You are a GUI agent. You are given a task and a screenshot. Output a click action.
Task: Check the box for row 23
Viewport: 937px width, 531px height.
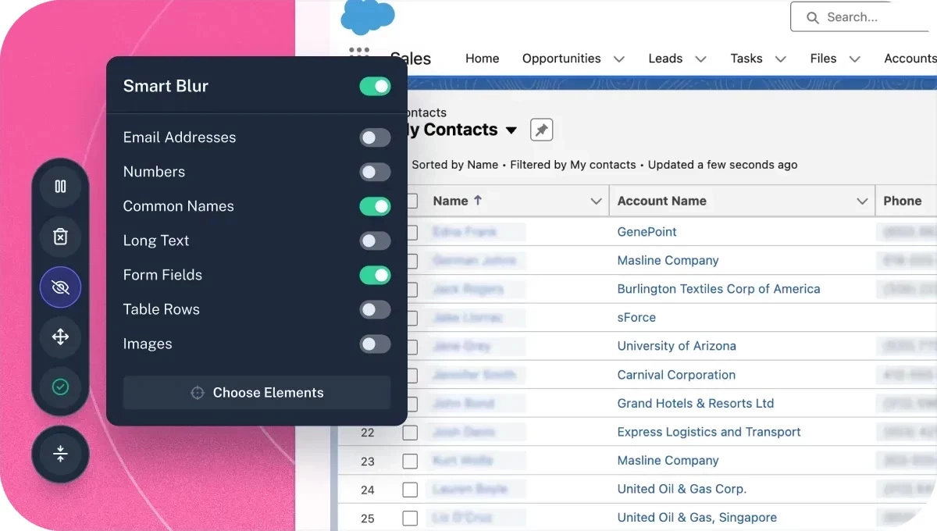(410, 461)
